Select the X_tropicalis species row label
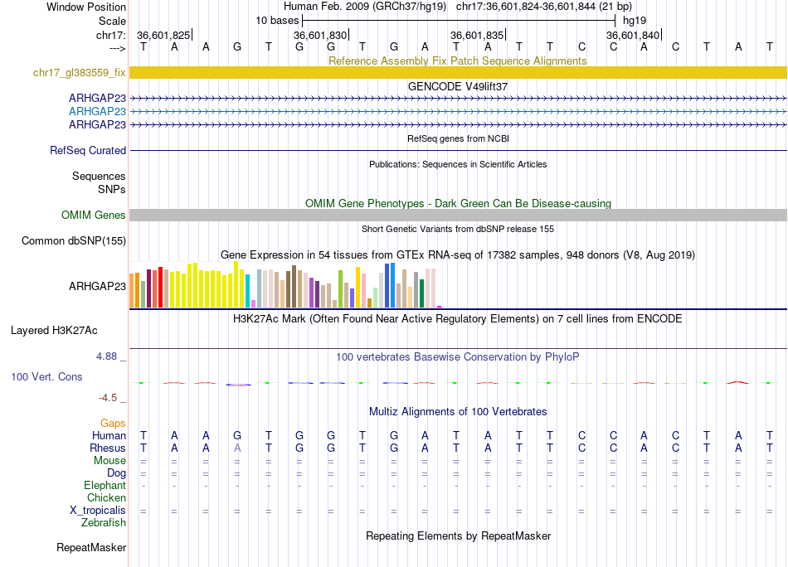 98,511
